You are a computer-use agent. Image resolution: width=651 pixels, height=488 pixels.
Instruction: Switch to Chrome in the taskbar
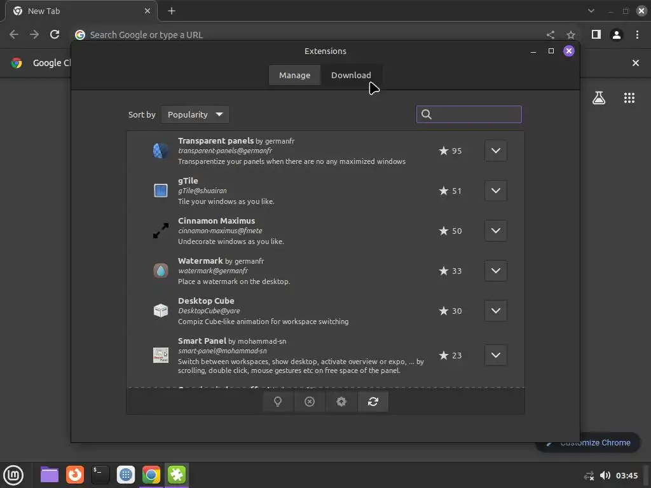pyautogui.click(x=151, y=475)
